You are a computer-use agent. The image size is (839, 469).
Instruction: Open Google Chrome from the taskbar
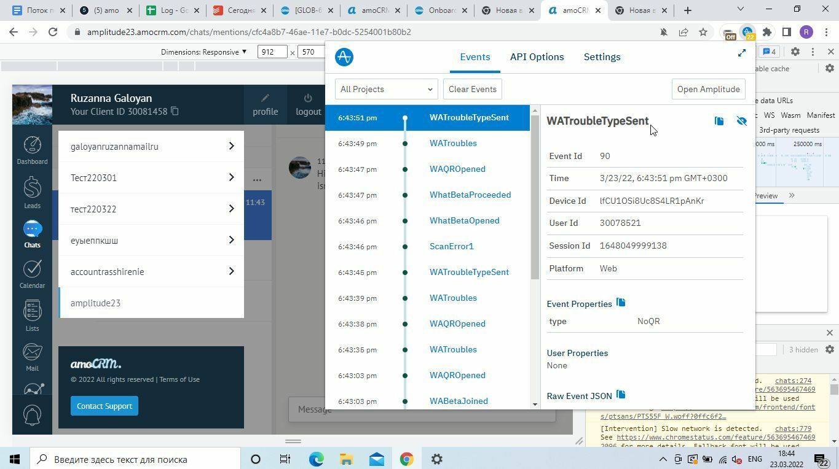pos(406,459)
